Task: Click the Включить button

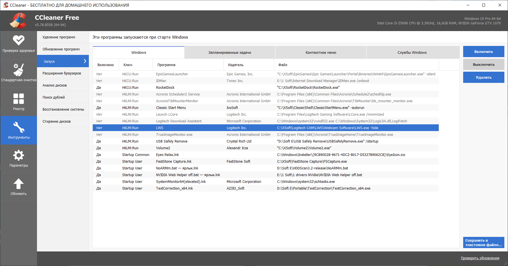Action: coord(484,52)
